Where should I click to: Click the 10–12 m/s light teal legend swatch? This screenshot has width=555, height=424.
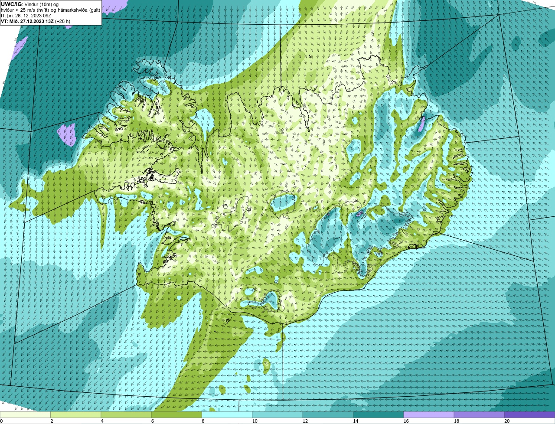[x=277, y=414]
